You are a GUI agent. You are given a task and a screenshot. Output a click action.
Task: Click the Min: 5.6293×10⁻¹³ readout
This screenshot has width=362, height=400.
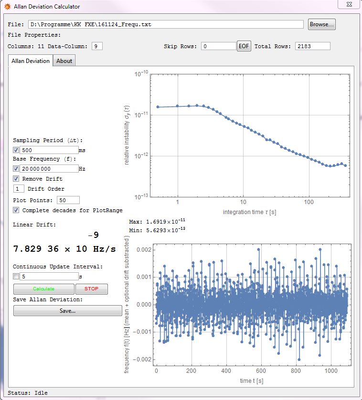157,230
